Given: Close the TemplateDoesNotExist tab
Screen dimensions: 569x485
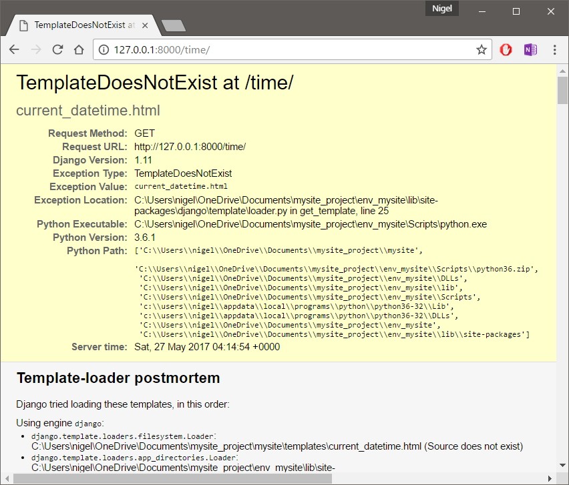Looking at the screenshot, I should (x=145, y=25).
